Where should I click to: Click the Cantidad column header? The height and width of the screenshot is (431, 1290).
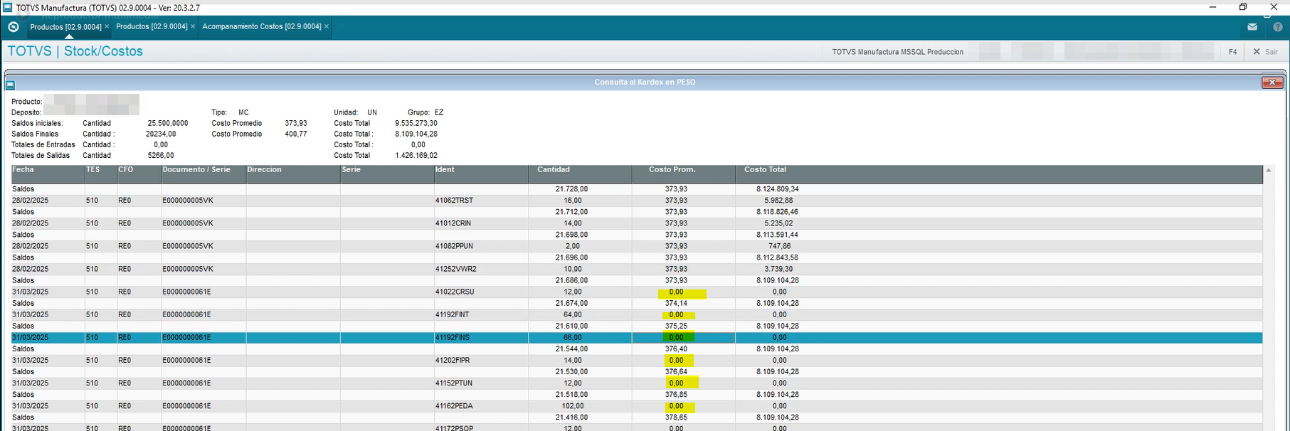580,174
